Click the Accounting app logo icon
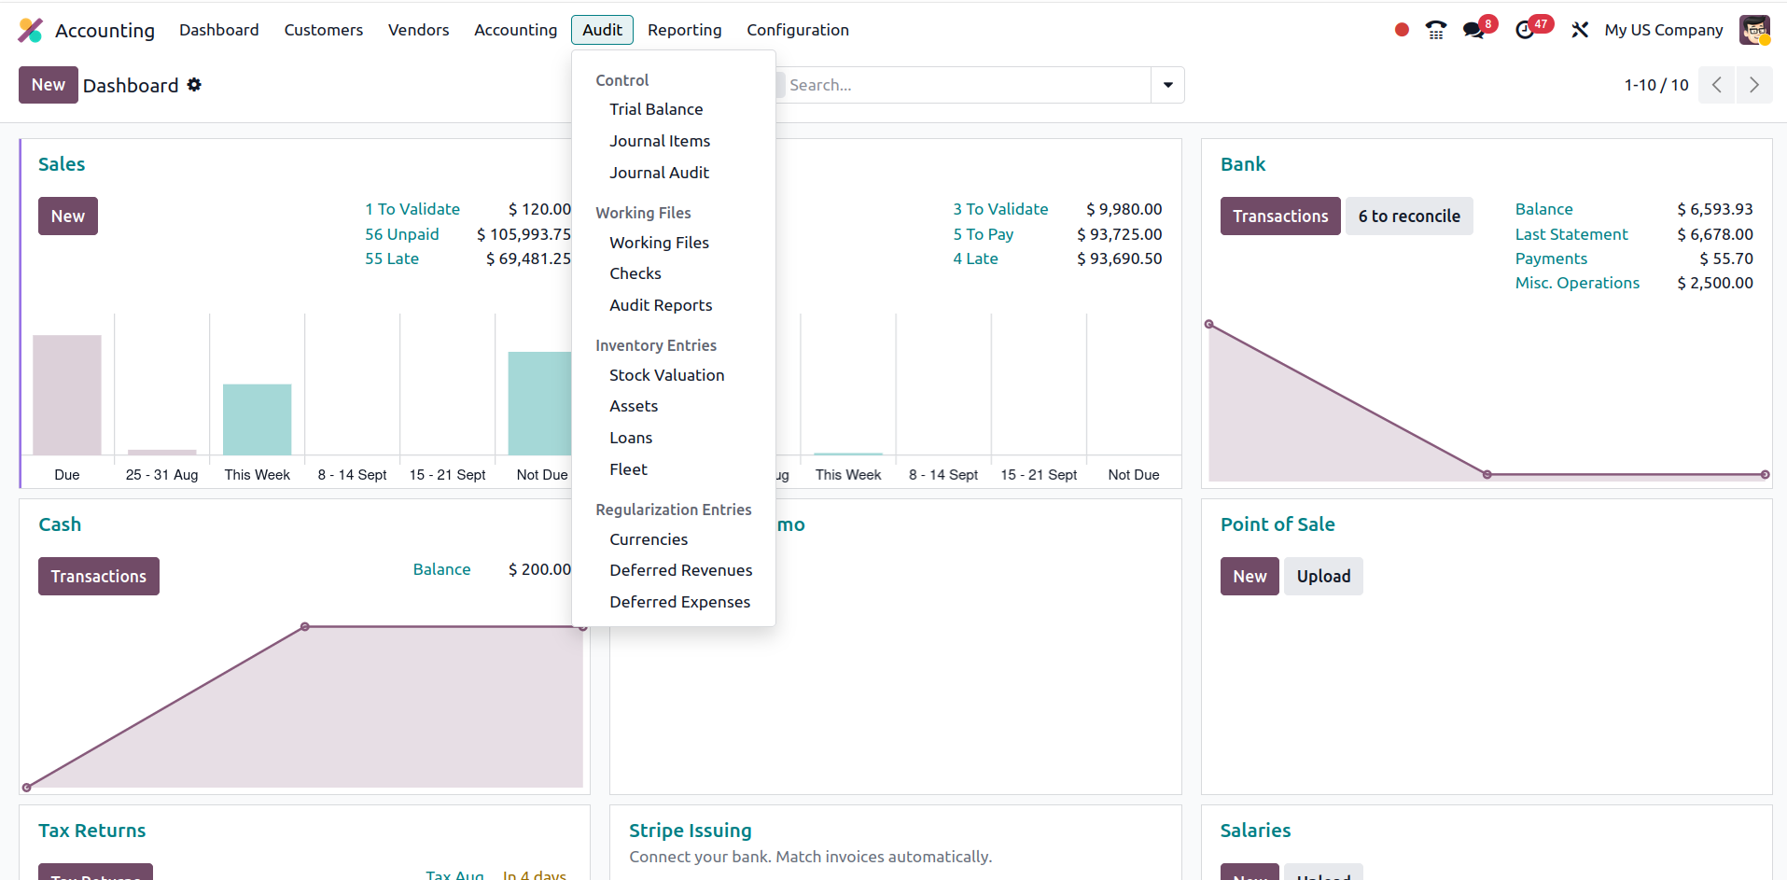Screen dimensions: 1787x880 [30, 30]
